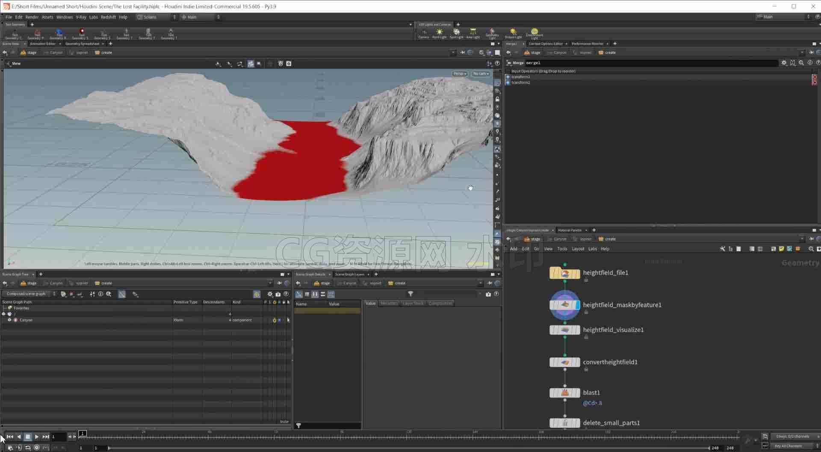Switch to the Performance Monitor tab
Screen dimensions: 821x452
[x=587, y=44]
